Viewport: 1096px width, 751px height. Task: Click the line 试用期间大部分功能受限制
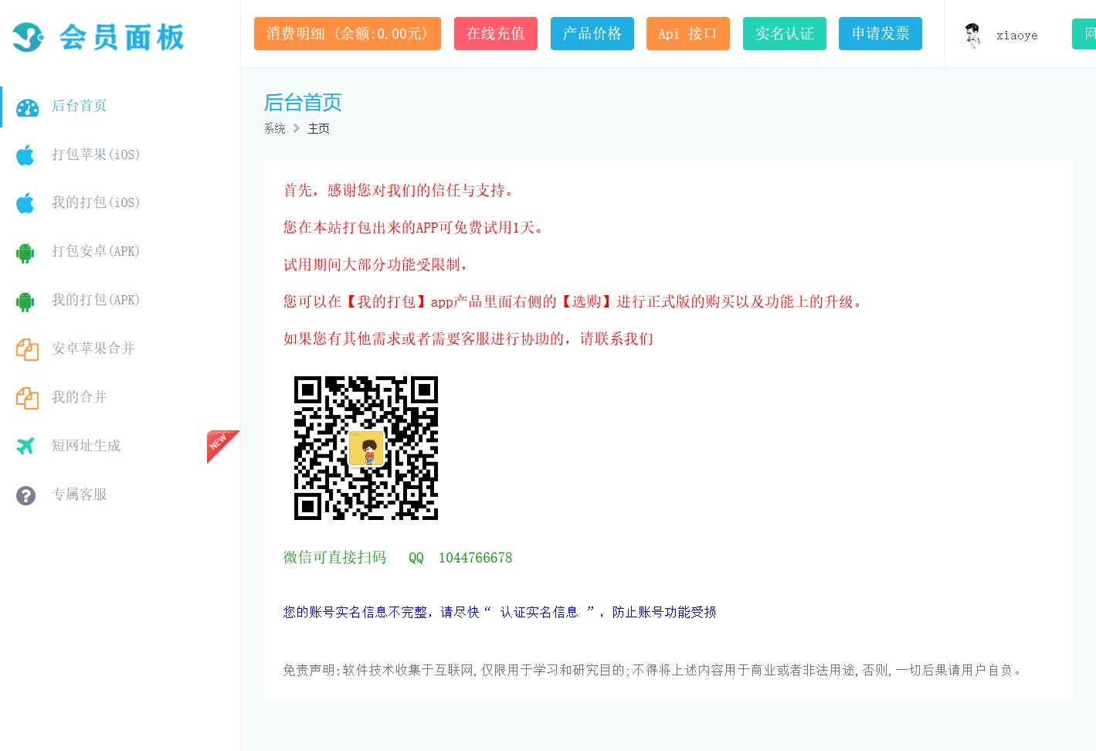pos(376,264)
